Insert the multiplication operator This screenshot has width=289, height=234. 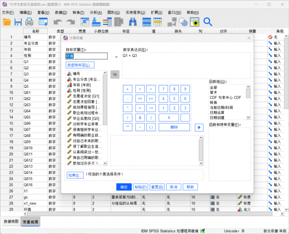(127, 108)
